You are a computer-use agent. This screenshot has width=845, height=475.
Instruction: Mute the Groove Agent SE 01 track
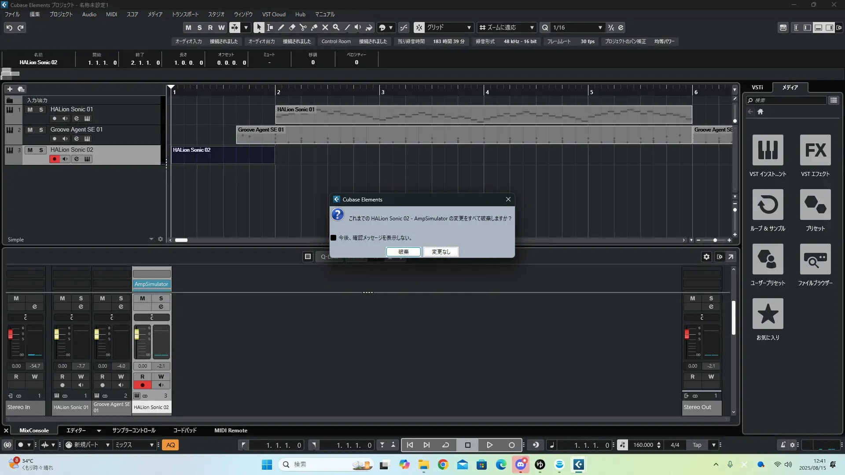tap(30, 130)
